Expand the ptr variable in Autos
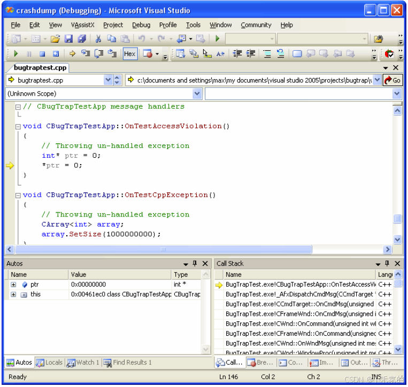The width and height of the screenshot is (408, 387). (13, 284)
